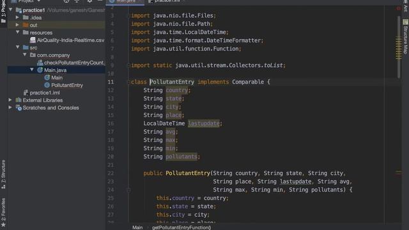This screenshot has width=409, height=230.
Task: Click java.nio.file.Files import on line 3
Action: click(183, 15)
